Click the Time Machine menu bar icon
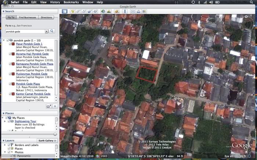This screenshot has height=160, width=257. [193, 2]
